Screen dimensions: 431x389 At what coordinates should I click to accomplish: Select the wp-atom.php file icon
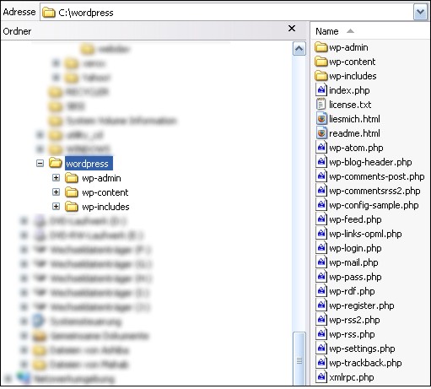click(321, 148)
